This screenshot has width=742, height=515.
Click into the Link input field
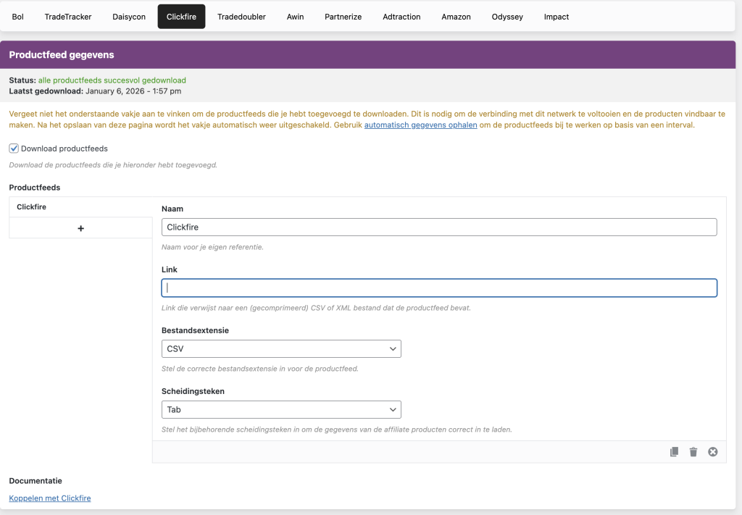click(439, 288)
